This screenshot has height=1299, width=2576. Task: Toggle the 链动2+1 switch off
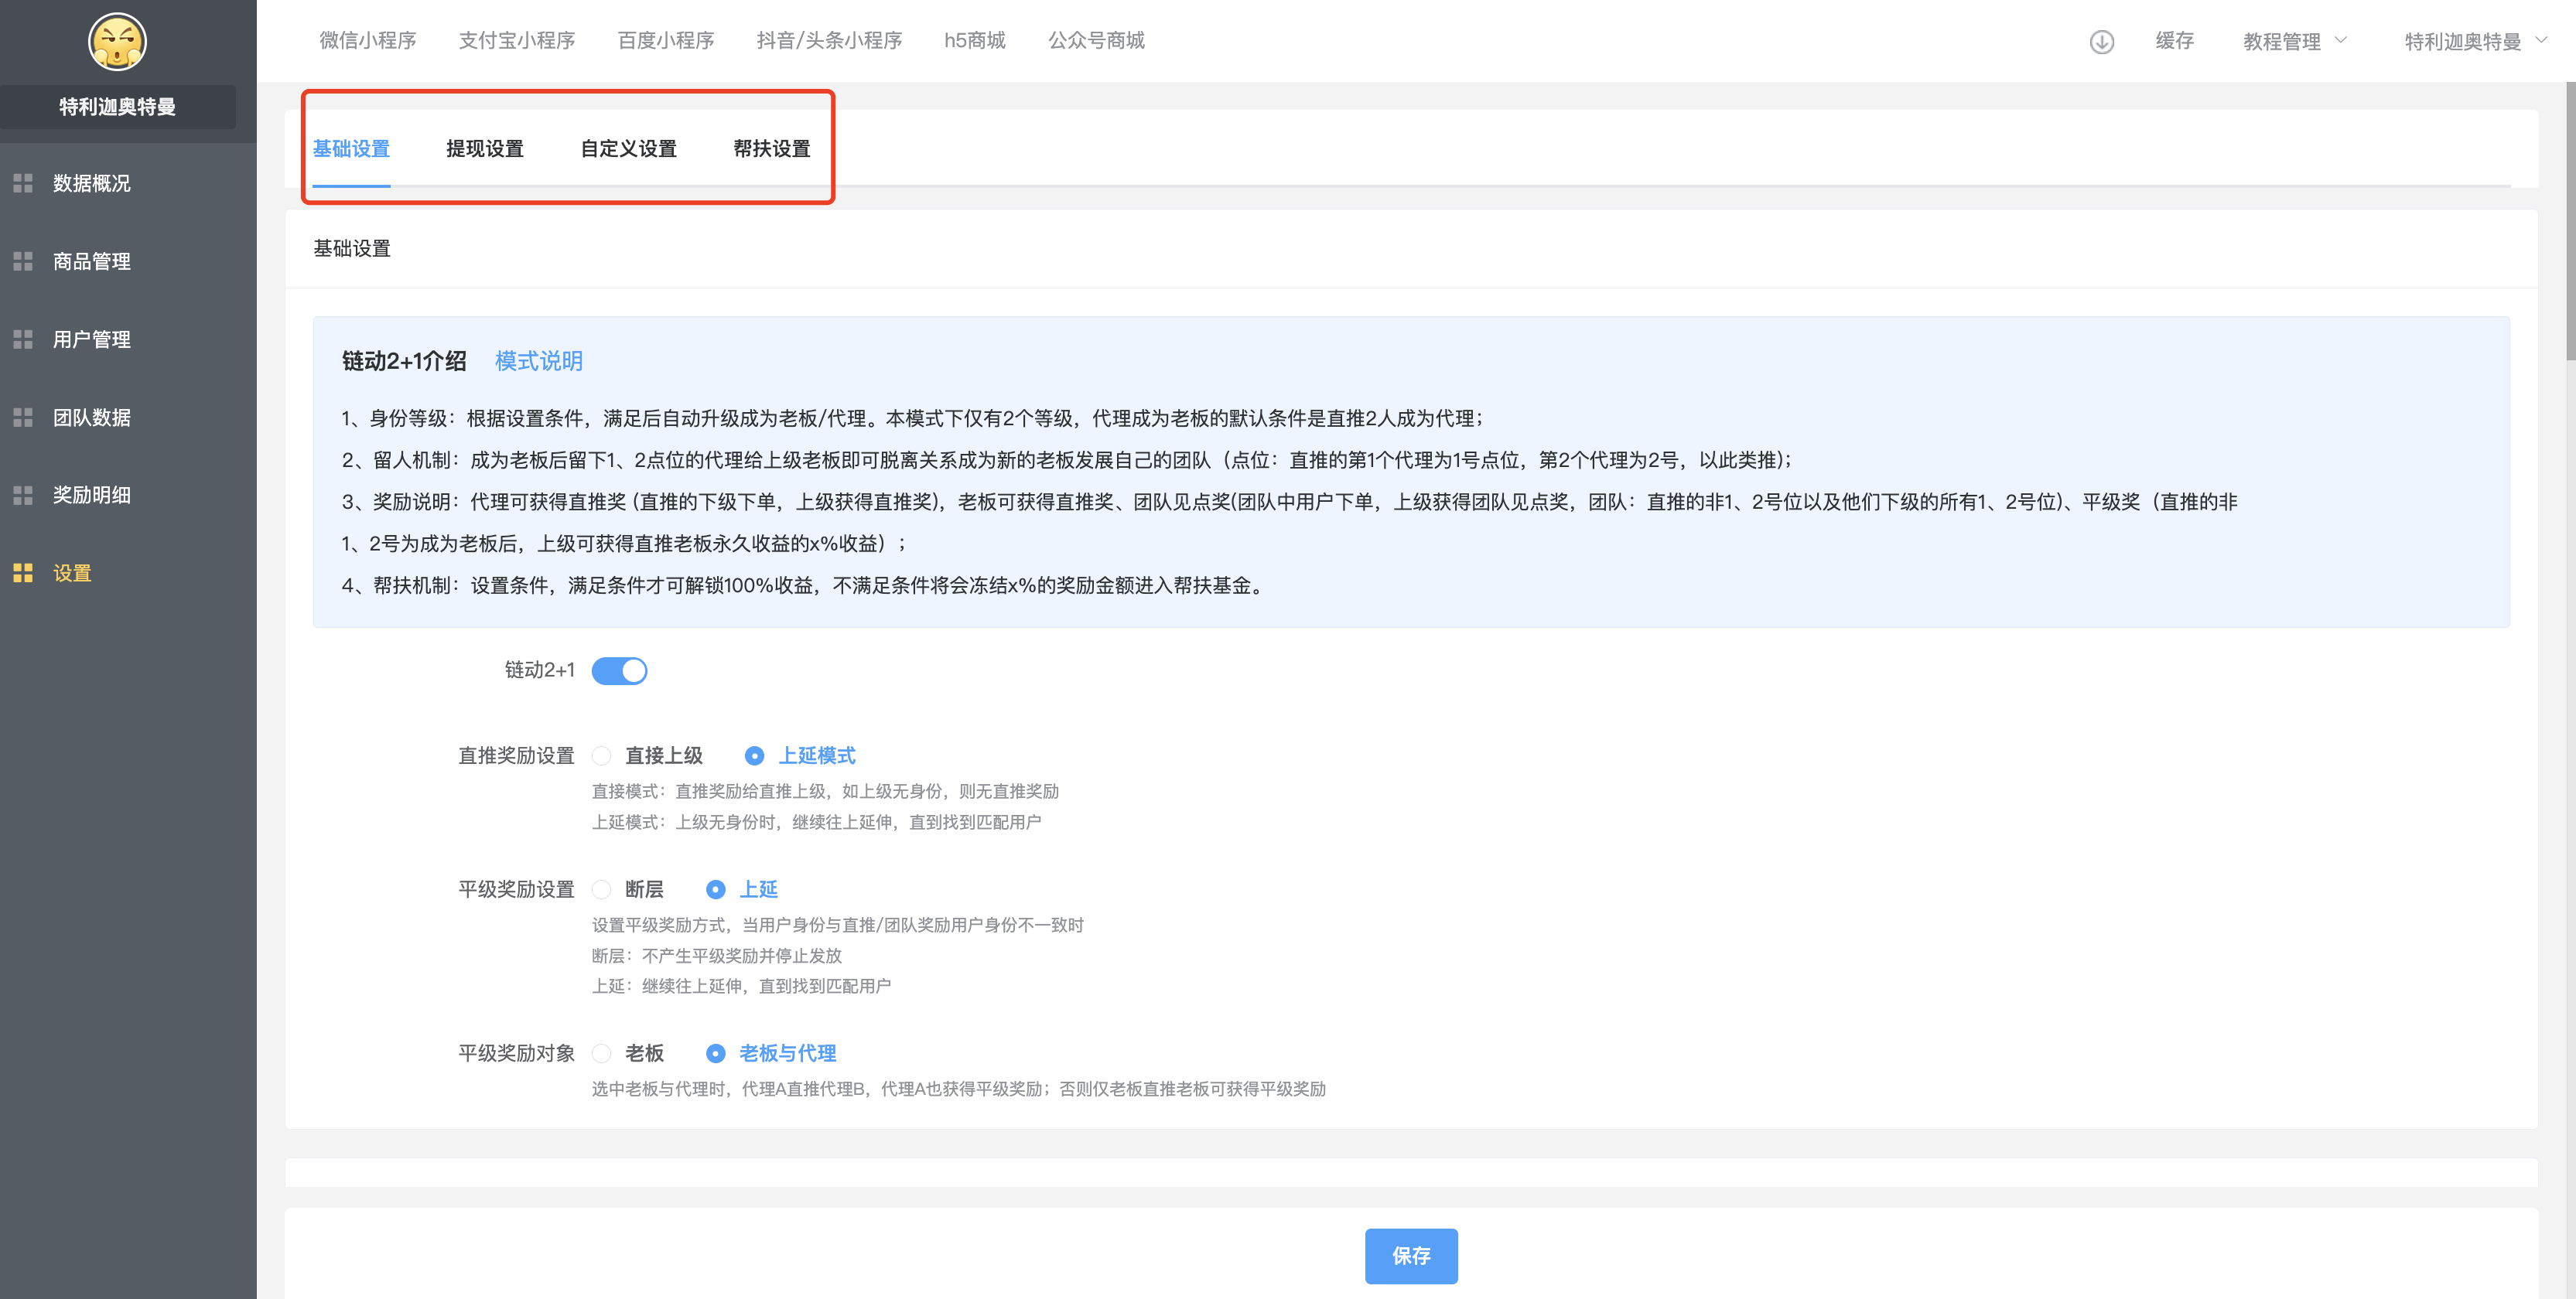click(x=619, y=670)
